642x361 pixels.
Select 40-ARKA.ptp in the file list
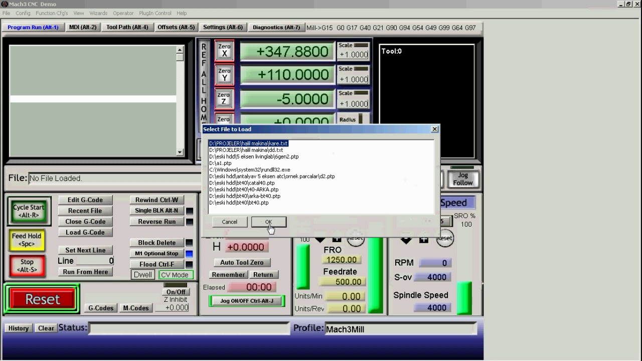tap(244, 190)
